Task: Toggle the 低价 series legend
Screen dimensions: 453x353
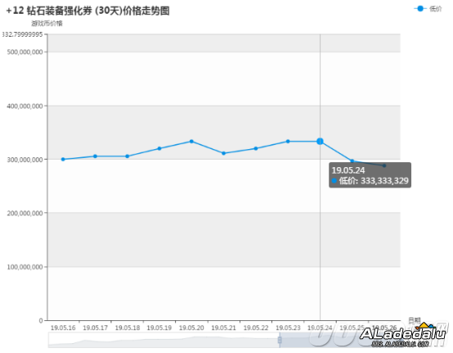Action: point(428,9)
